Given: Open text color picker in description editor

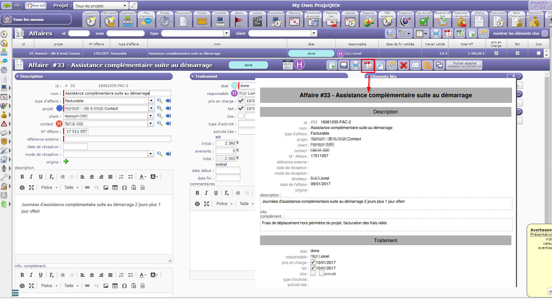Looking at the screenshot, I should 143,177.
